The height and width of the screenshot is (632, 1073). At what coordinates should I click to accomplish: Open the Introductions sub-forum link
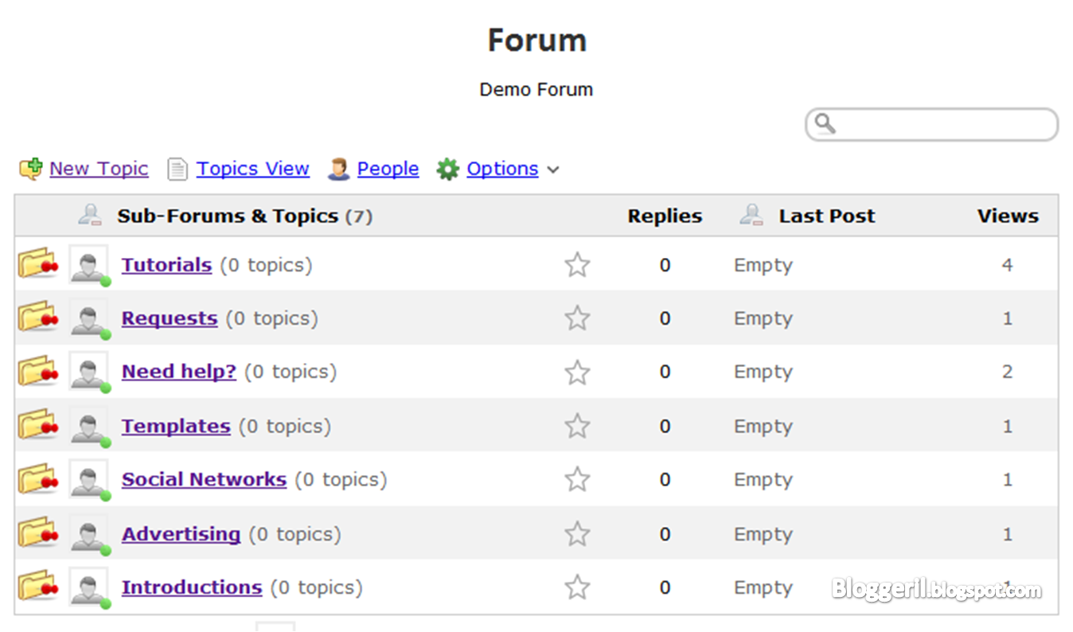click(x=192, y=587)
